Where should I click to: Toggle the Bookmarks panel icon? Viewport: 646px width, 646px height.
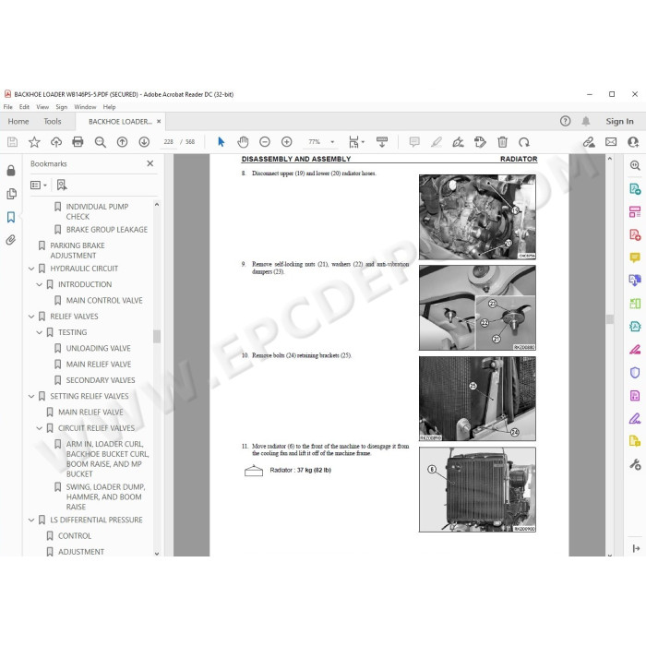pos(11,217)
